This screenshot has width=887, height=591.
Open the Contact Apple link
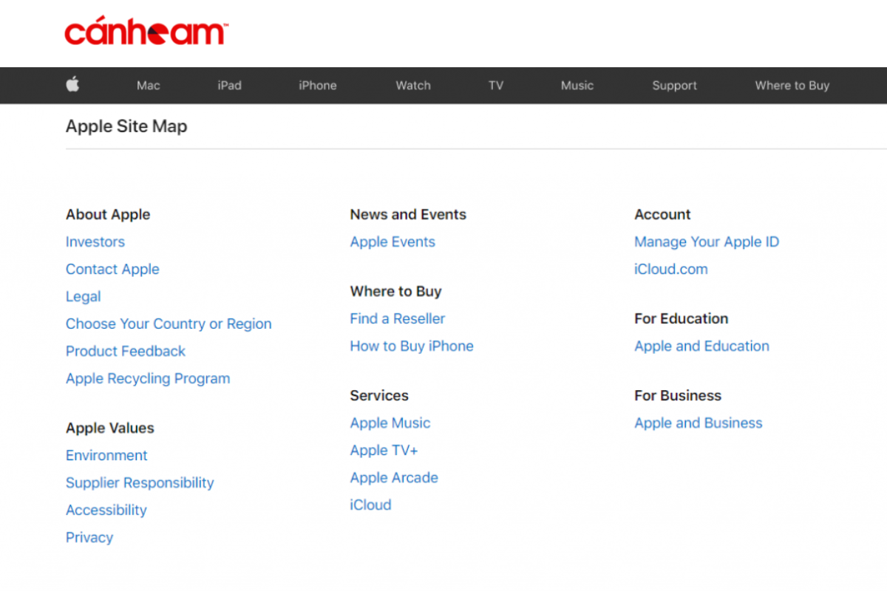(112, 269)
